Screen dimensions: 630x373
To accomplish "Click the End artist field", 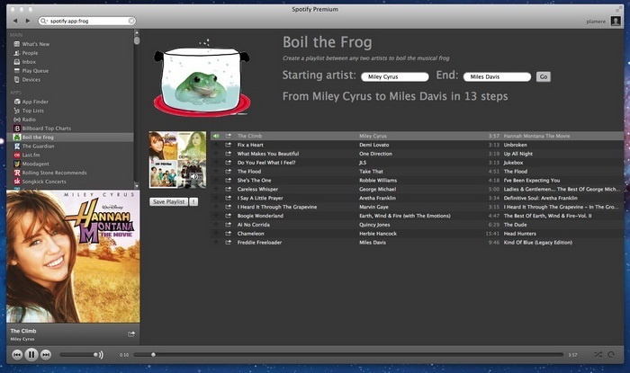I will pyautogui.click(x=497, y=76).
